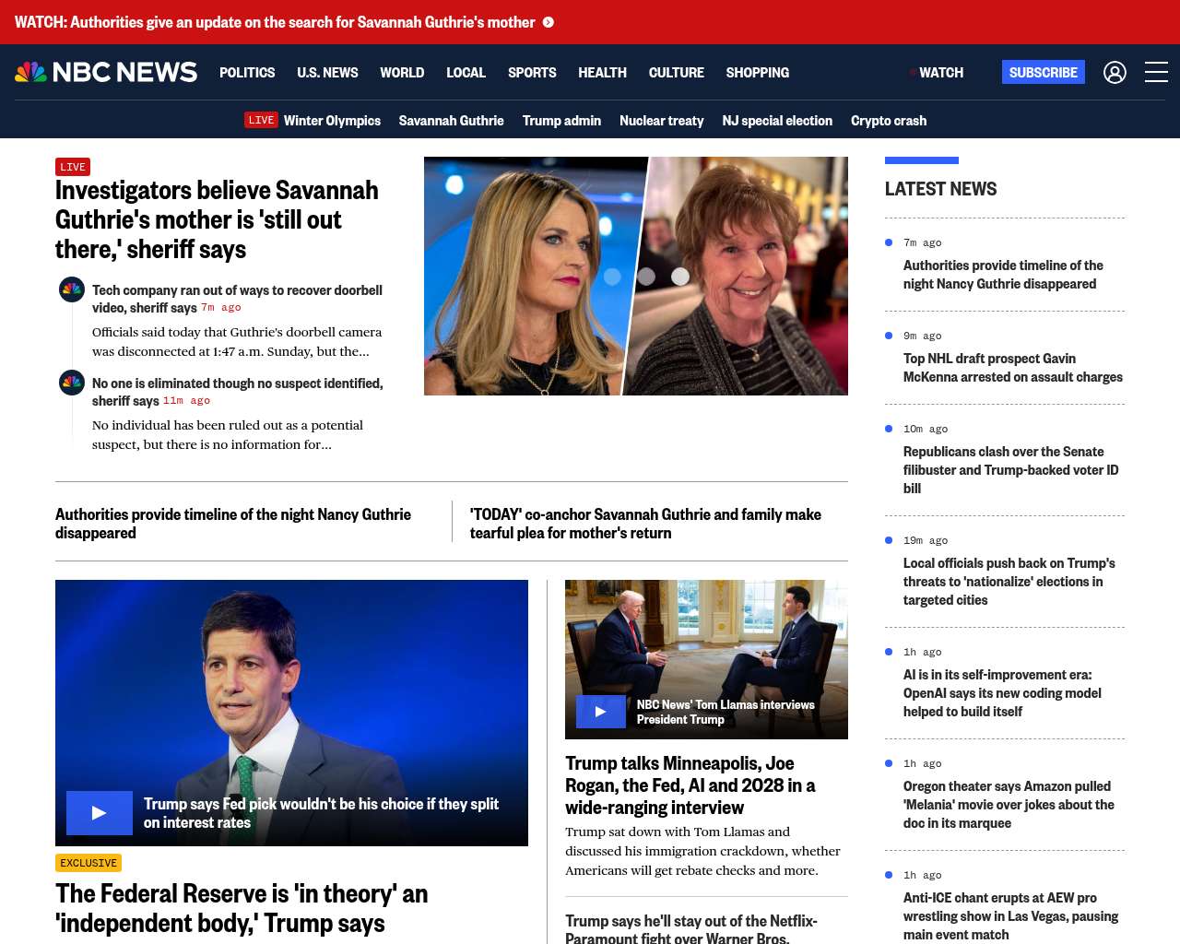Open the OpenAI coding model story

pyautogui.click(x=1002, y=693)
